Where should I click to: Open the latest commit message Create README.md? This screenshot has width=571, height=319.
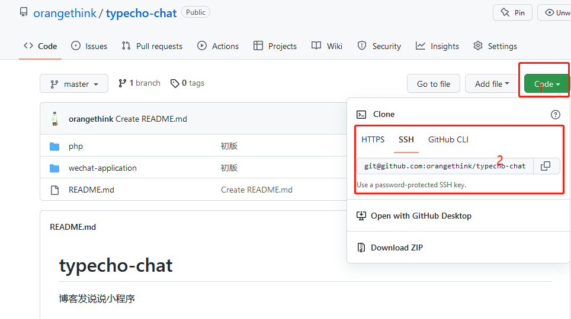coord(151,119)
